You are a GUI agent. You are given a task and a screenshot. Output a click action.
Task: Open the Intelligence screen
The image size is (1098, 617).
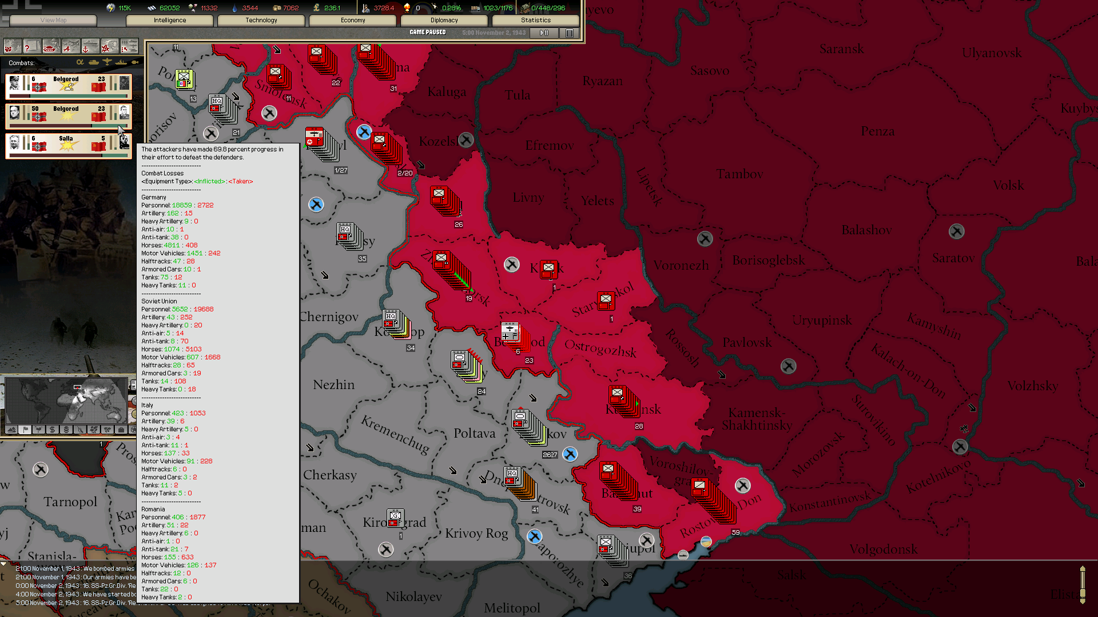[x=169, y=20]
